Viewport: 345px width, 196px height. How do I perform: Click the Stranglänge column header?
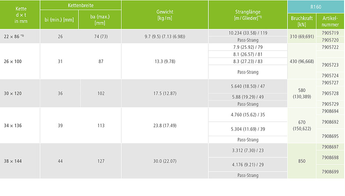tap(248, 15)
